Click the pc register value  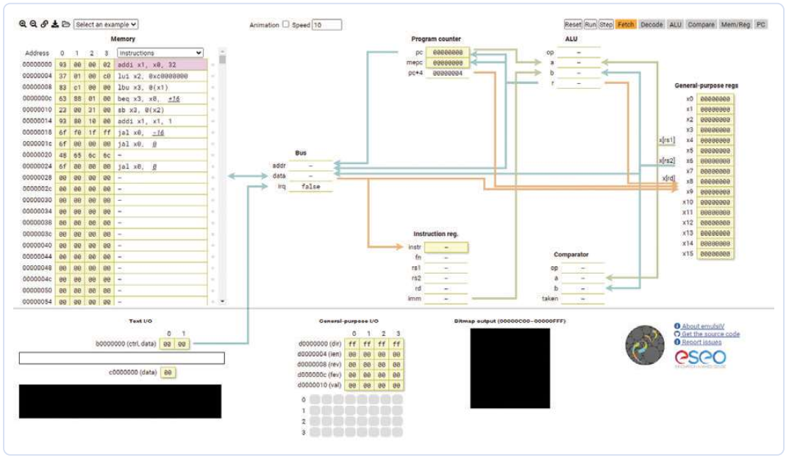pos(448,52)
